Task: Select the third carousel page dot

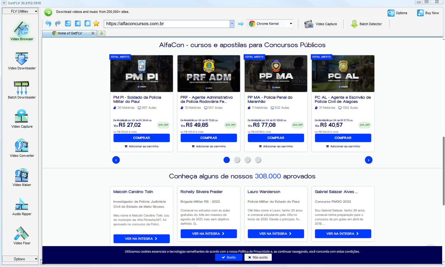Action: point(248,160)
